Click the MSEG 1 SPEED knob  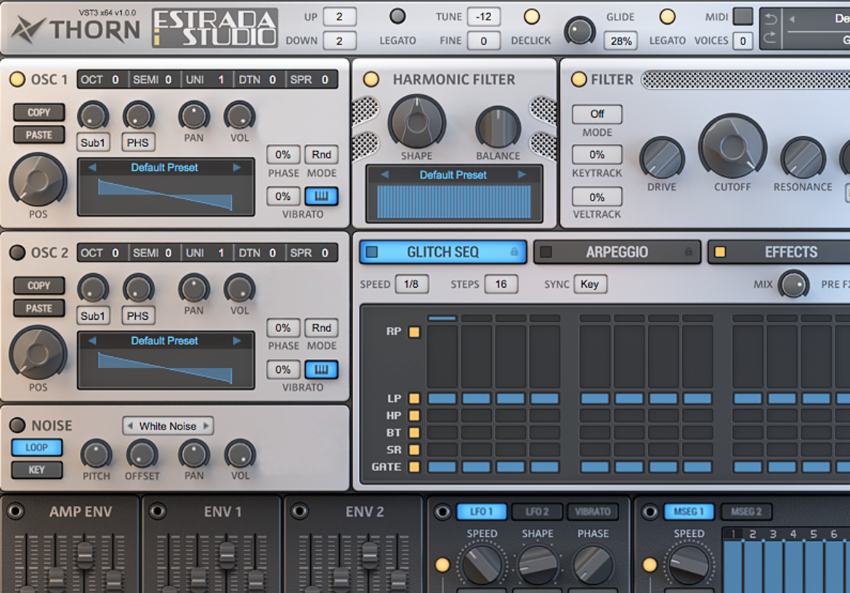[689, 564]
